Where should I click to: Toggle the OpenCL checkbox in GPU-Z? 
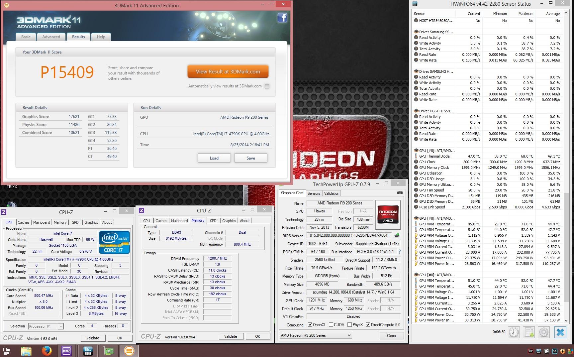[x=310, y=325]
